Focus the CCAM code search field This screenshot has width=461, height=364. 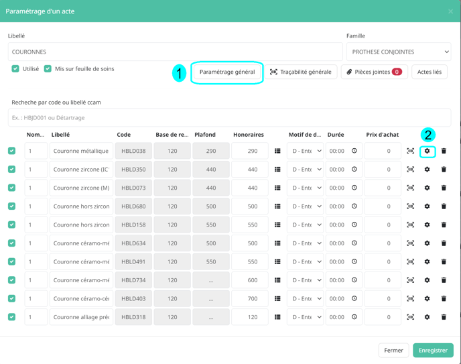[x=229, y=117]
